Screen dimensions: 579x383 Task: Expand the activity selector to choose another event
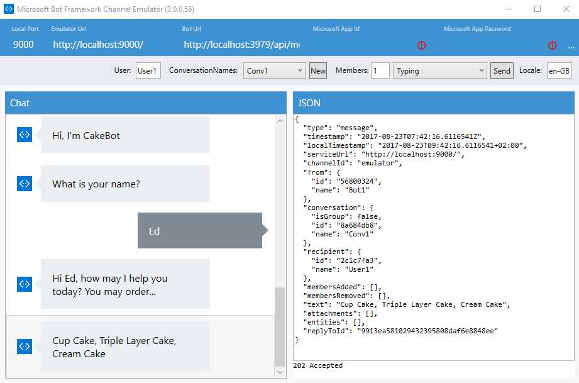pos(480,70)
